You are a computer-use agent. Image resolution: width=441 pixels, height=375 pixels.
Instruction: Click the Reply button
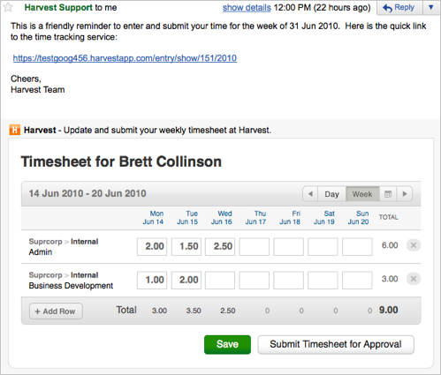coord(399,7)
